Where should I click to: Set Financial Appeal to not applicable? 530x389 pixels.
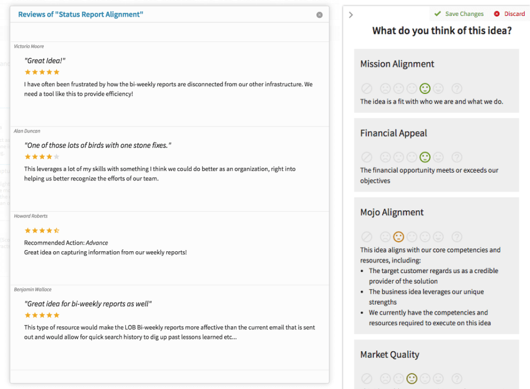(x=367, y=157)
